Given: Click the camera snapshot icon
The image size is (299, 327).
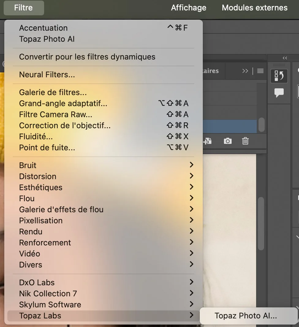Looking at the screenshot, I should (228, 141).
